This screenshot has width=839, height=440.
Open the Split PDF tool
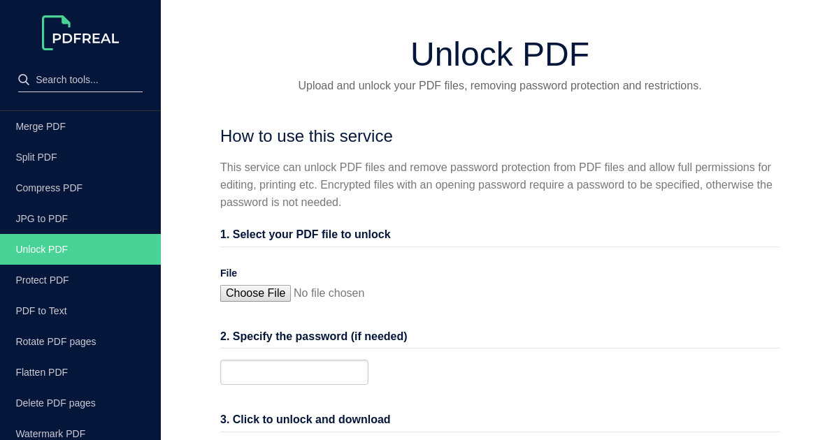(36, 157)
